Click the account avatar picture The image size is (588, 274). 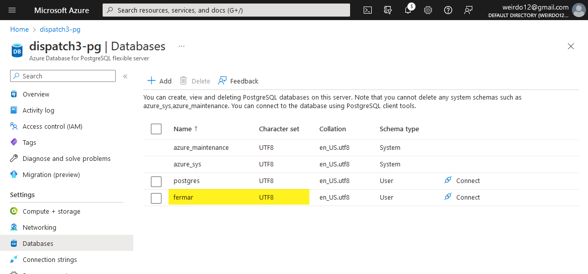tap(579, 10)
